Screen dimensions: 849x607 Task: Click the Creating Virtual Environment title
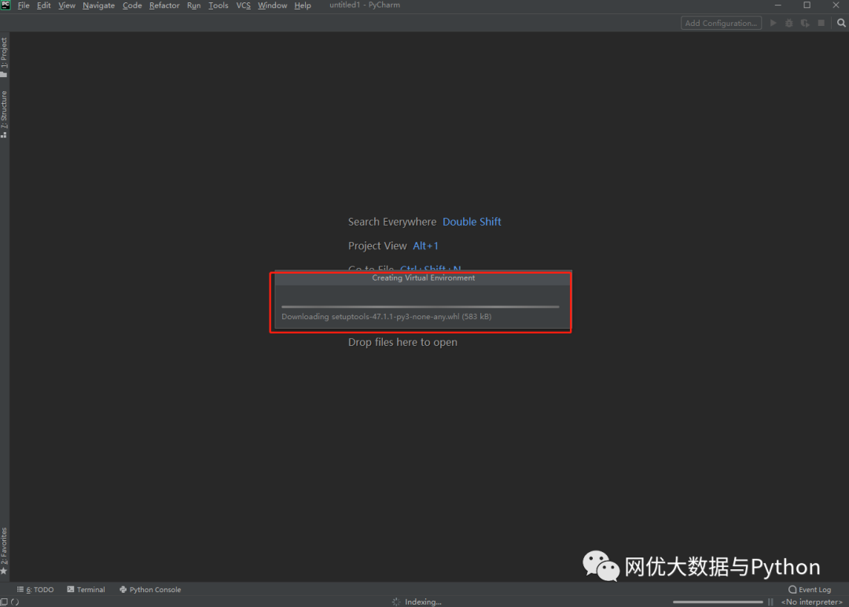click(423, 278)
